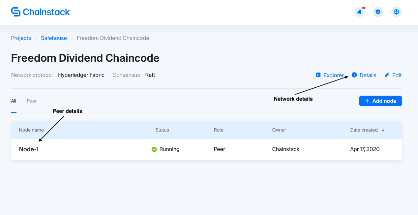The width and height of the screenshot is (418, 215).
Task: Open the notifications bell icon
Action: [359, 12]
